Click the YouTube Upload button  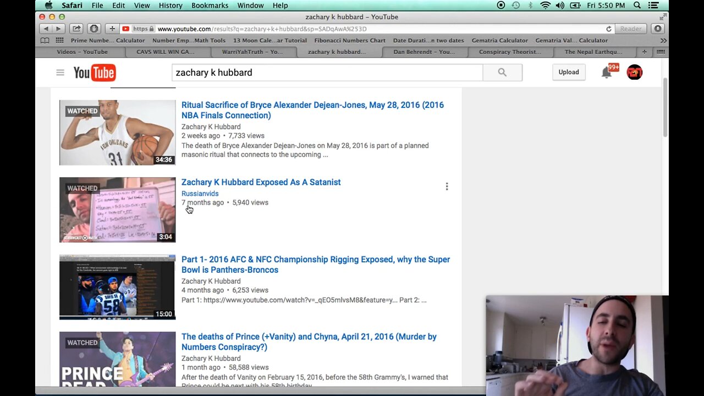(x=569, y=72)
